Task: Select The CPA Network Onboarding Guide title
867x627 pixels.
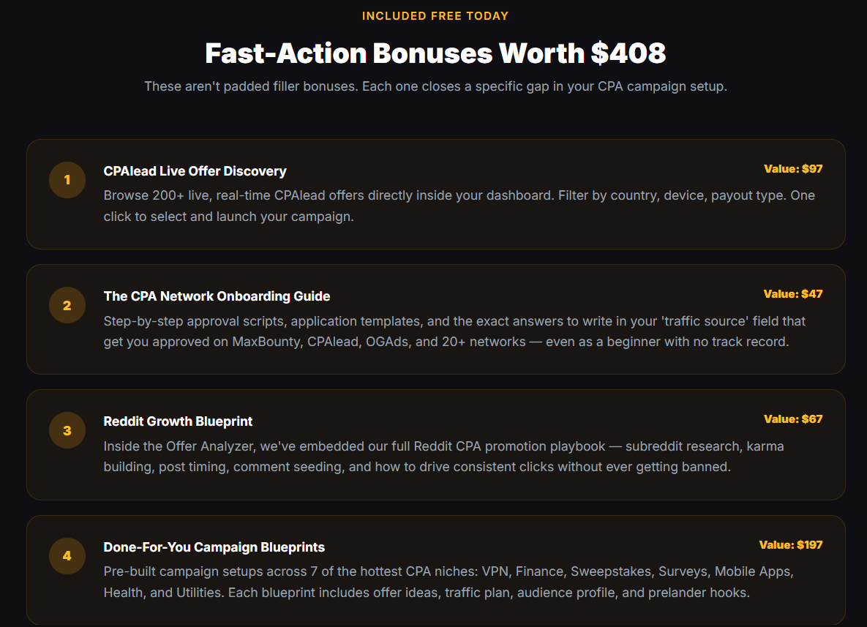Action: click(x=217, y=296)
